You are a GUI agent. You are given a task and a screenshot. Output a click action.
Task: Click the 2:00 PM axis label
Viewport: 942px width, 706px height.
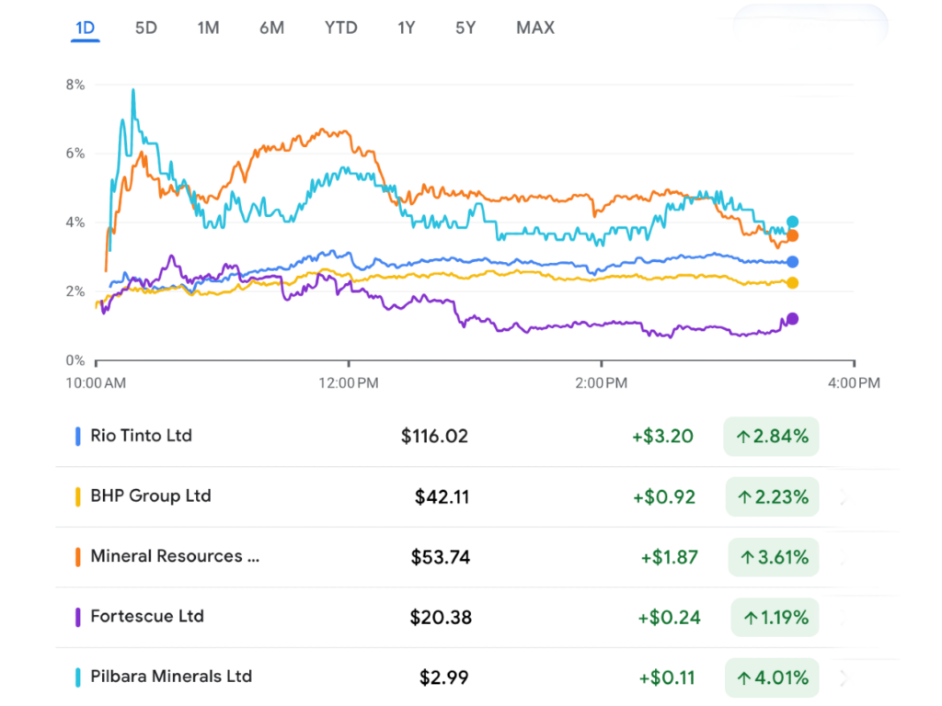tap(601, 383)
